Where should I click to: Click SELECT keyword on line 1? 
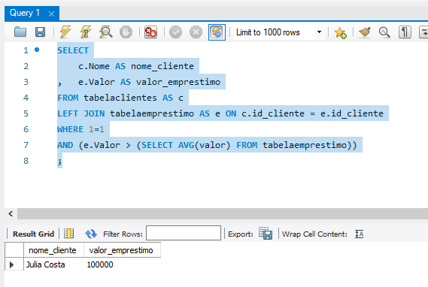click(x=73, y=50)
